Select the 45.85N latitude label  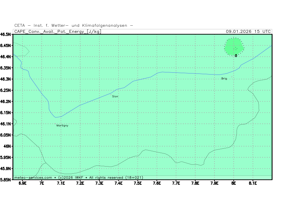[5, 180]
